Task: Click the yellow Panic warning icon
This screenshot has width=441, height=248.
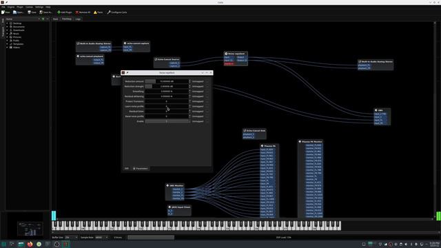Action: pyautogui.click(x=95, y=12)
